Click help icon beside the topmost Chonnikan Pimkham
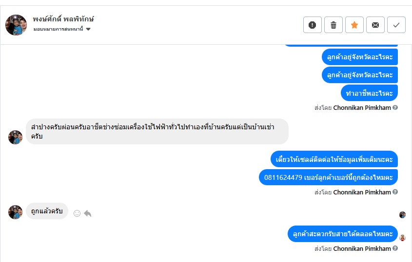The height and width of the screenshot is (262, 412). tap(395, 107)
